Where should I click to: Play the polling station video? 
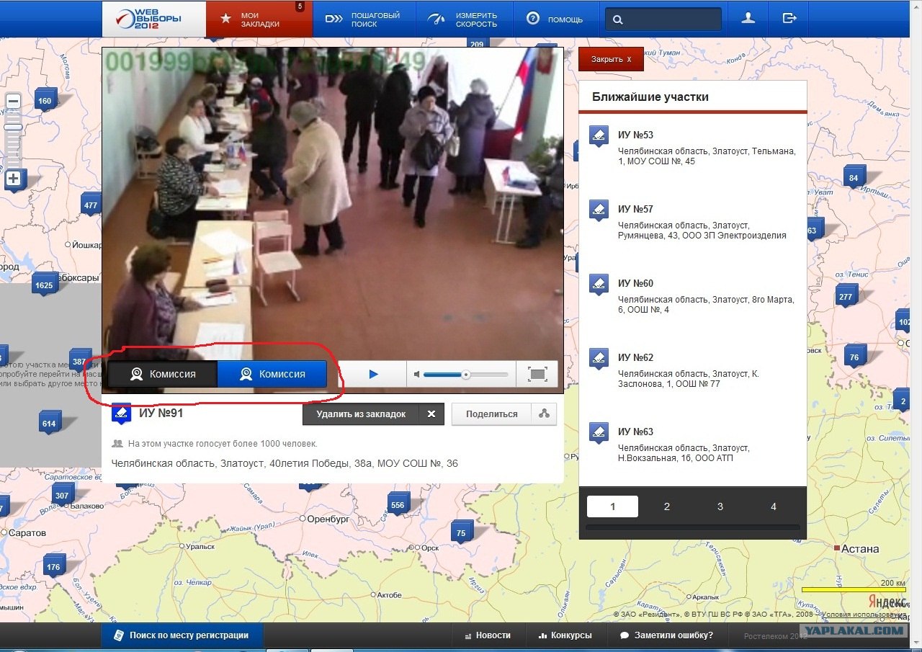373,374
